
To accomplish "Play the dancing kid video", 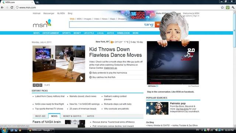I will click(81, 78).
